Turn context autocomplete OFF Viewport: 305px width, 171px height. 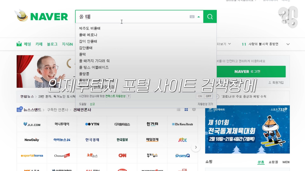click(208, 96)
